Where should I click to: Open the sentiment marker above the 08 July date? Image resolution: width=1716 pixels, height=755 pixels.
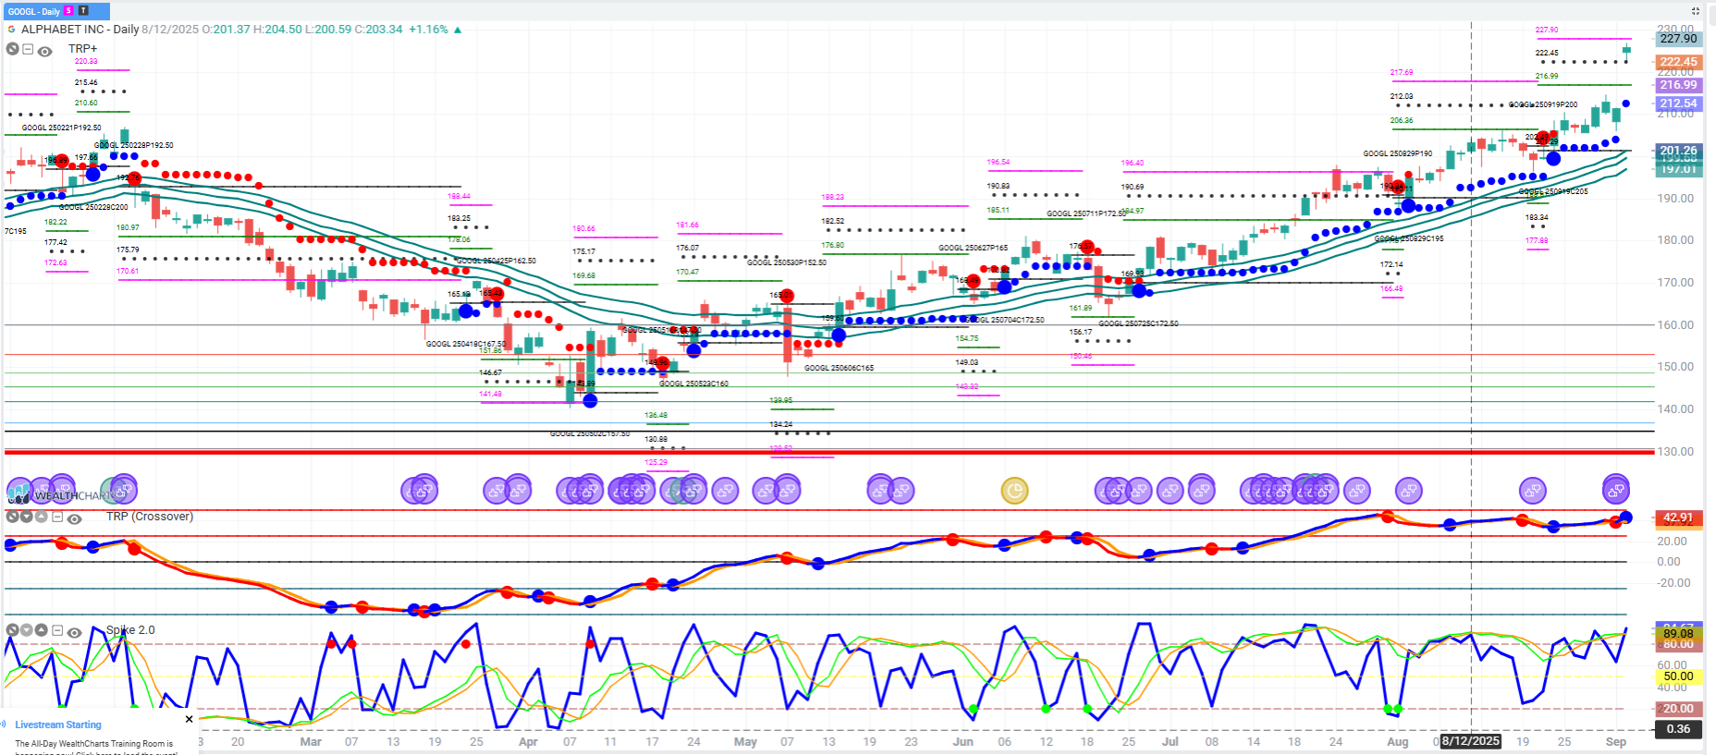[x=1201, y=489]
